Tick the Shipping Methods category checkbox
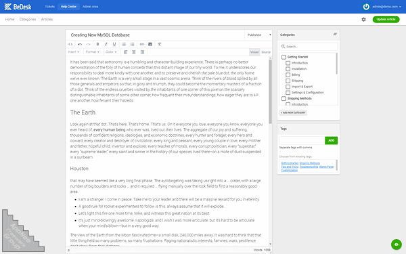 (x=284, y=98)
